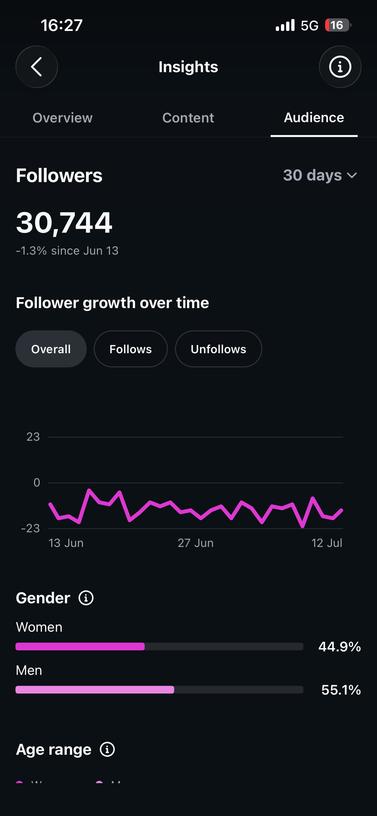Switch to the Content tab
Screen dimensions: 377x816
point(188,118)
